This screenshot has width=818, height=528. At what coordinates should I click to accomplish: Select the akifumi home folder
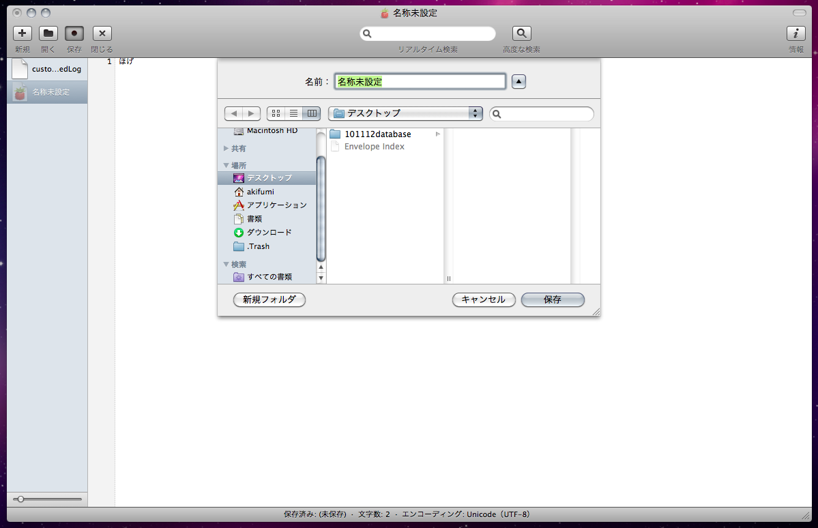pyautogui.click(x=260, y=192)
